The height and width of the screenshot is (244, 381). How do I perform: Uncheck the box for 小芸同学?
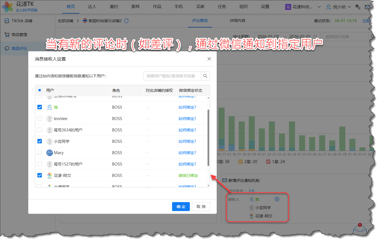(x=40, y=141)
